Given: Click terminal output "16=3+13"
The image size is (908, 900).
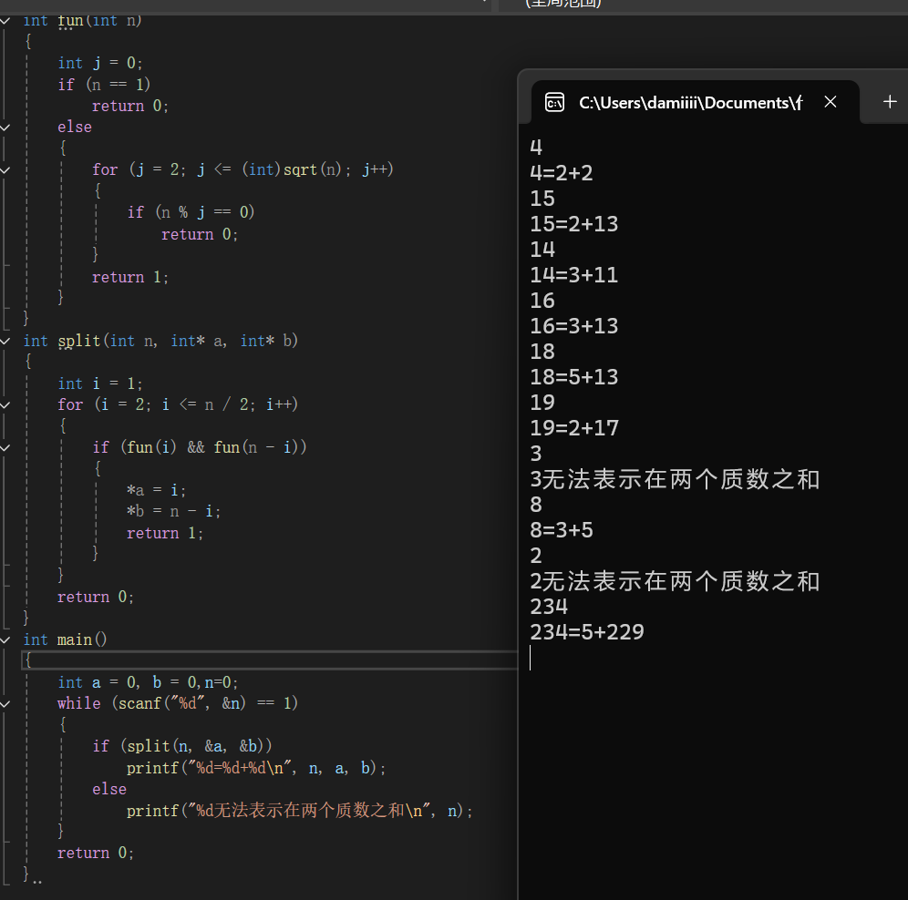Looking at the screenshot, I should click(x=573, y=326).
